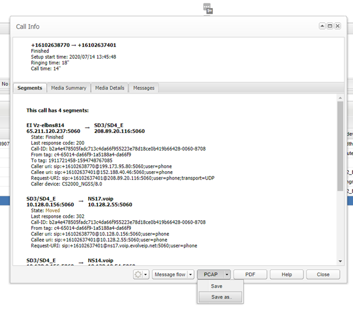Close Call Info dialog using X icon
The image size is (353, 316).
point(337,26)
